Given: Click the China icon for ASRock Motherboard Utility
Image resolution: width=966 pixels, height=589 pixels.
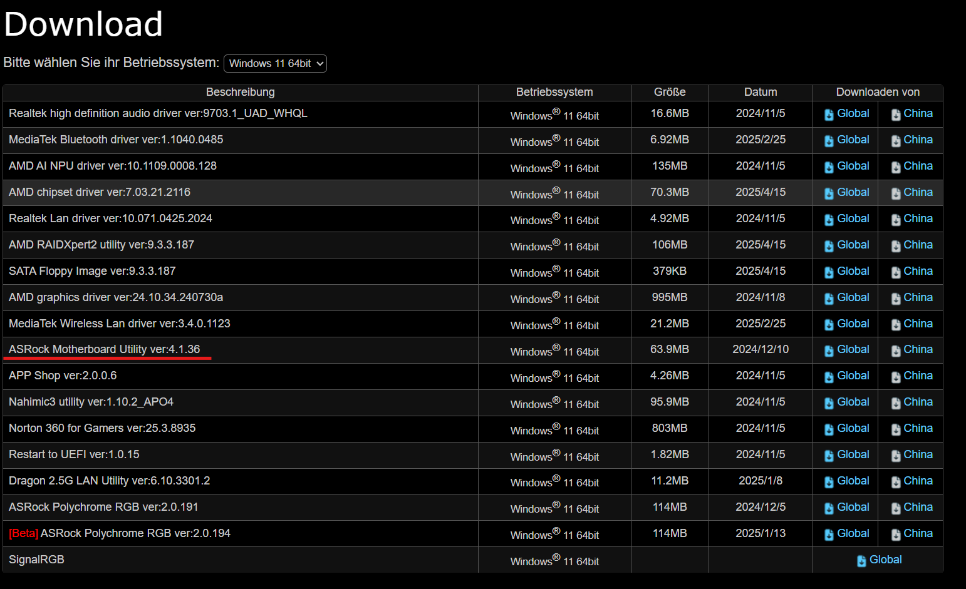Looking at the screenshot, I should [x=896, y=351].
